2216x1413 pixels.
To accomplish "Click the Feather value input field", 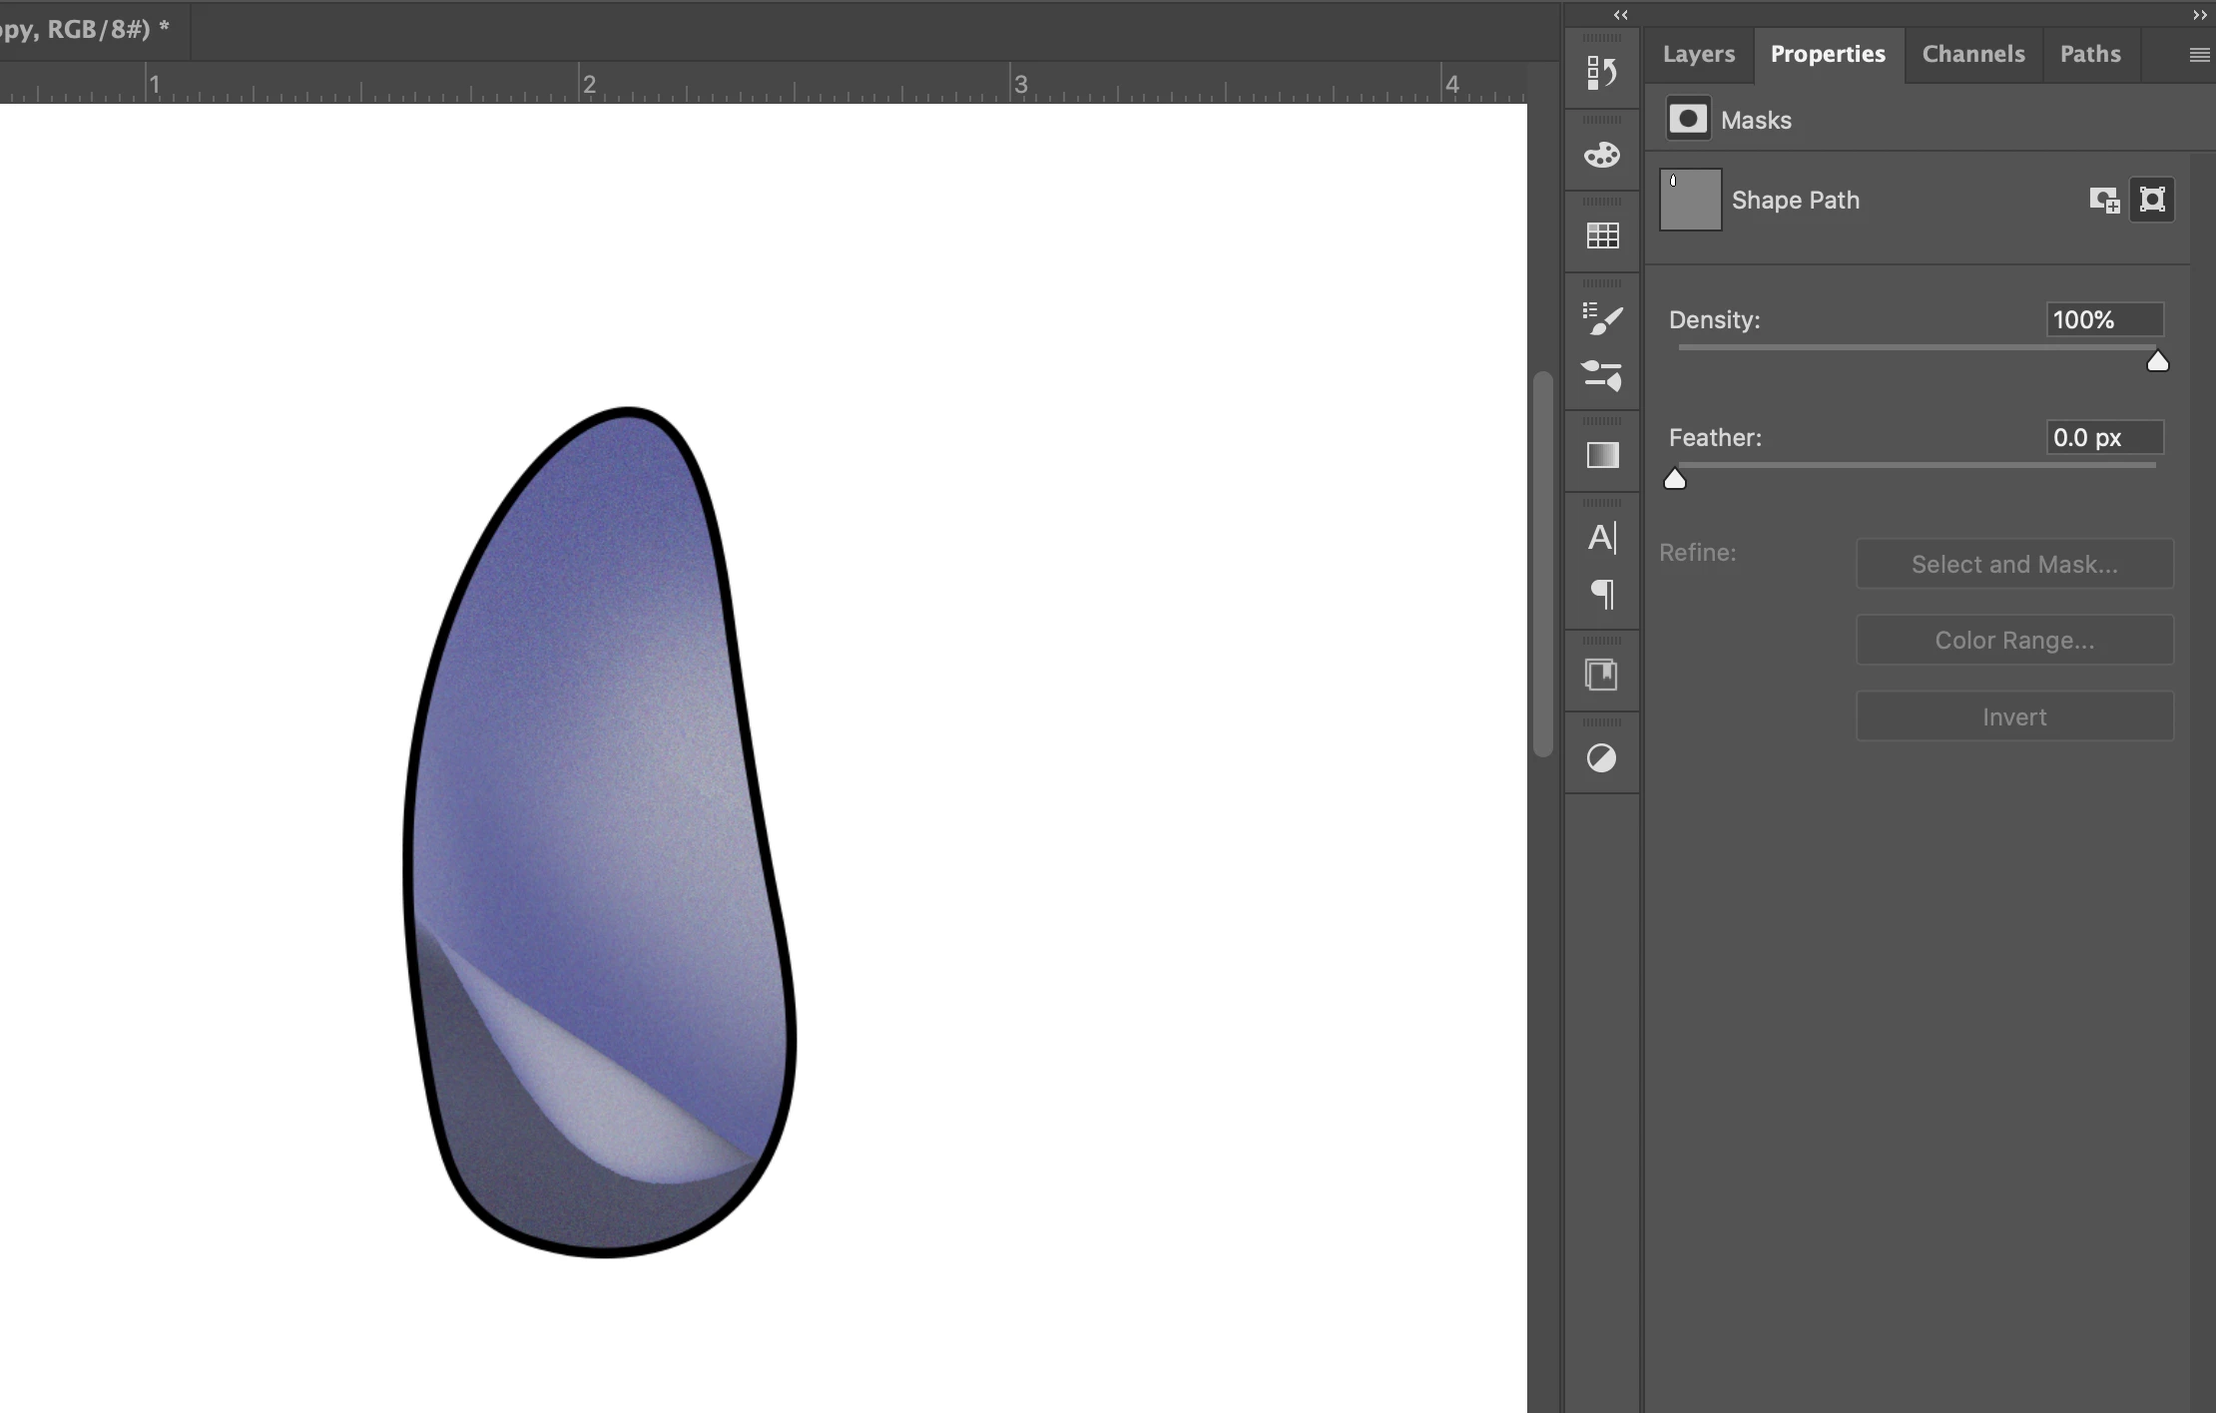I will click(2104, 437).
